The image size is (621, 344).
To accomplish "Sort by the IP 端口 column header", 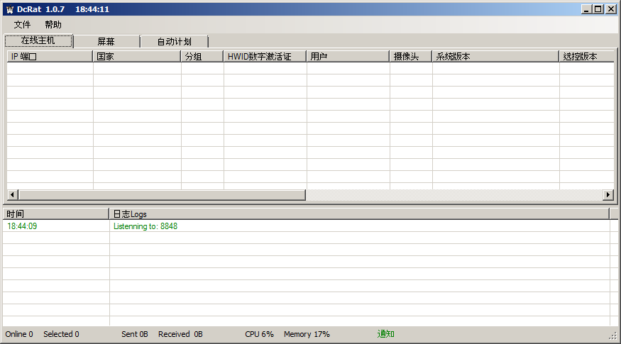I will 50,57.
